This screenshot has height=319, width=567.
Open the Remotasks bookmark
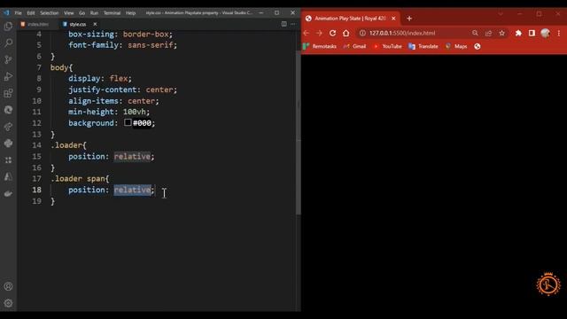320,46
